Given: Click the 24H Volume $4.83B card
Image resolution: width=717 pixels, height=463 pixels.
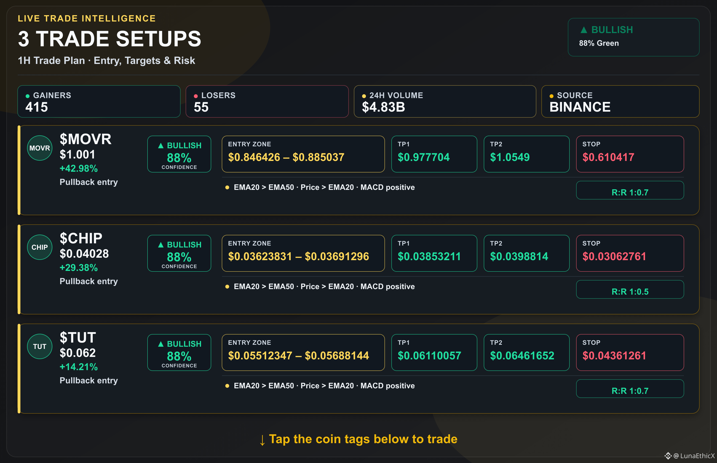Looking at the screenshot, I should point(445,101).
